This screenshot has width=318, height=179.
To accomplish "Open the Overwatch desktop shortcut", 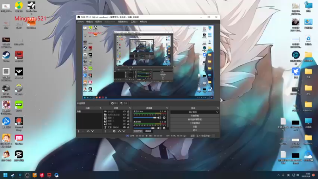I will point(19,89).
